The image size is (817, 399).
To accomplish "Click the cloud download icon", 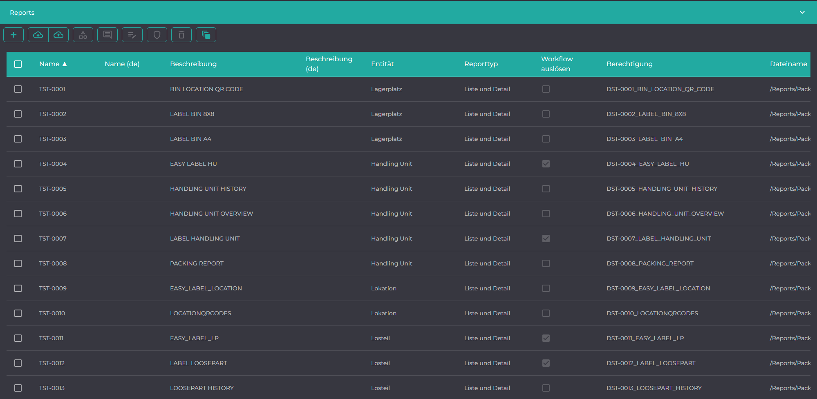I will pyautogui.click(x=38, y=35).
